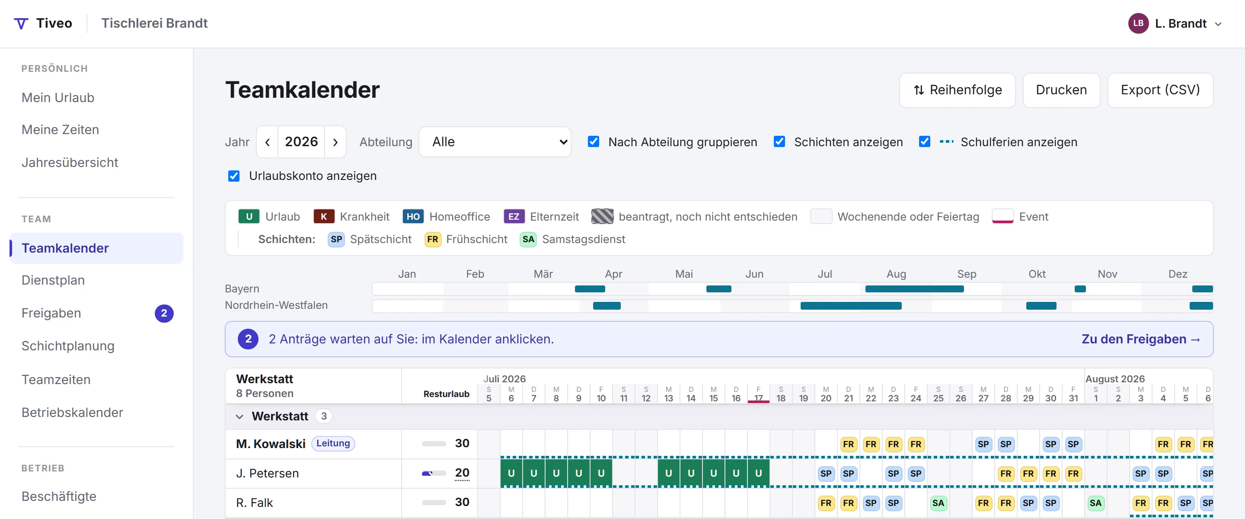Collapse the Werkstatt group chevron
The image size is (1245, 519).
[239, 416]
